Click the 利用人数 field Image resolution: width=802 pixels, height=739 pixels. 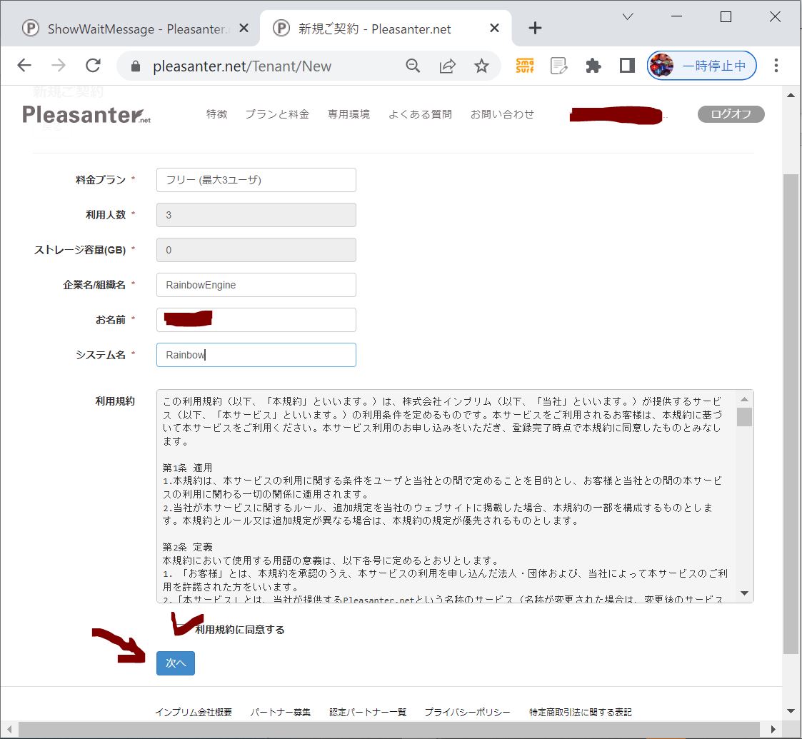coord(256,215)
